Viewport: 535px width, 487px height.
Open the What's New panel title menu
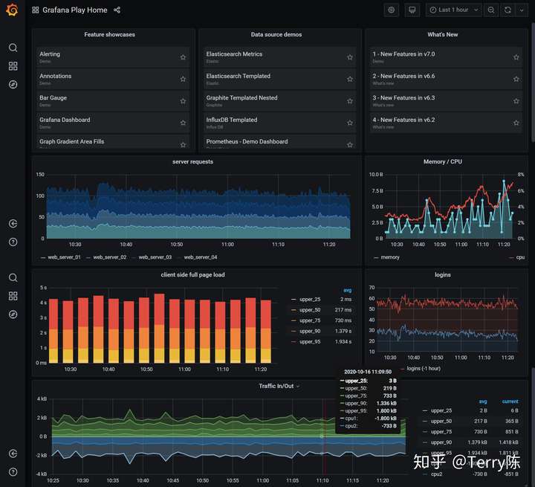pyautogui.click(x=443, y=34)
